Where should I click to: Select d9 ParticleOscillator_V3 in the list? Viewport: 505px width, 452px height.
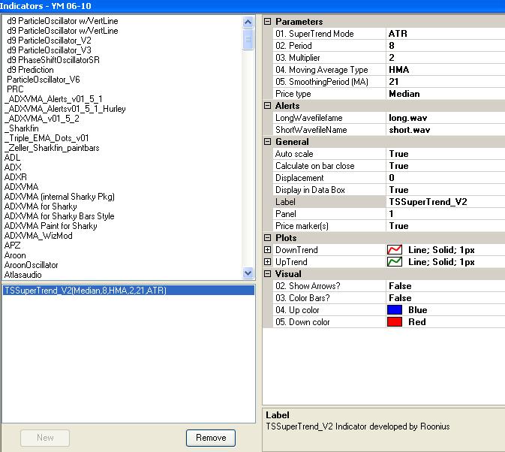click(x=49, y=50)
